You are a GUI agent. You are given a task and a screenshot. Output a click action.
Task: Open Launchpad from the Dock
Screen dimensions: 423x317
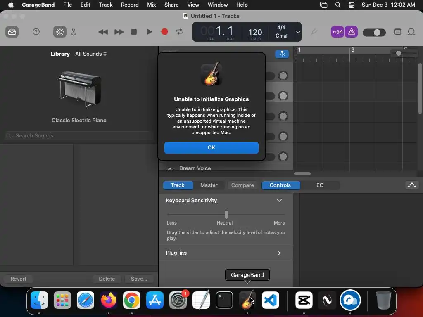[62, 300]
